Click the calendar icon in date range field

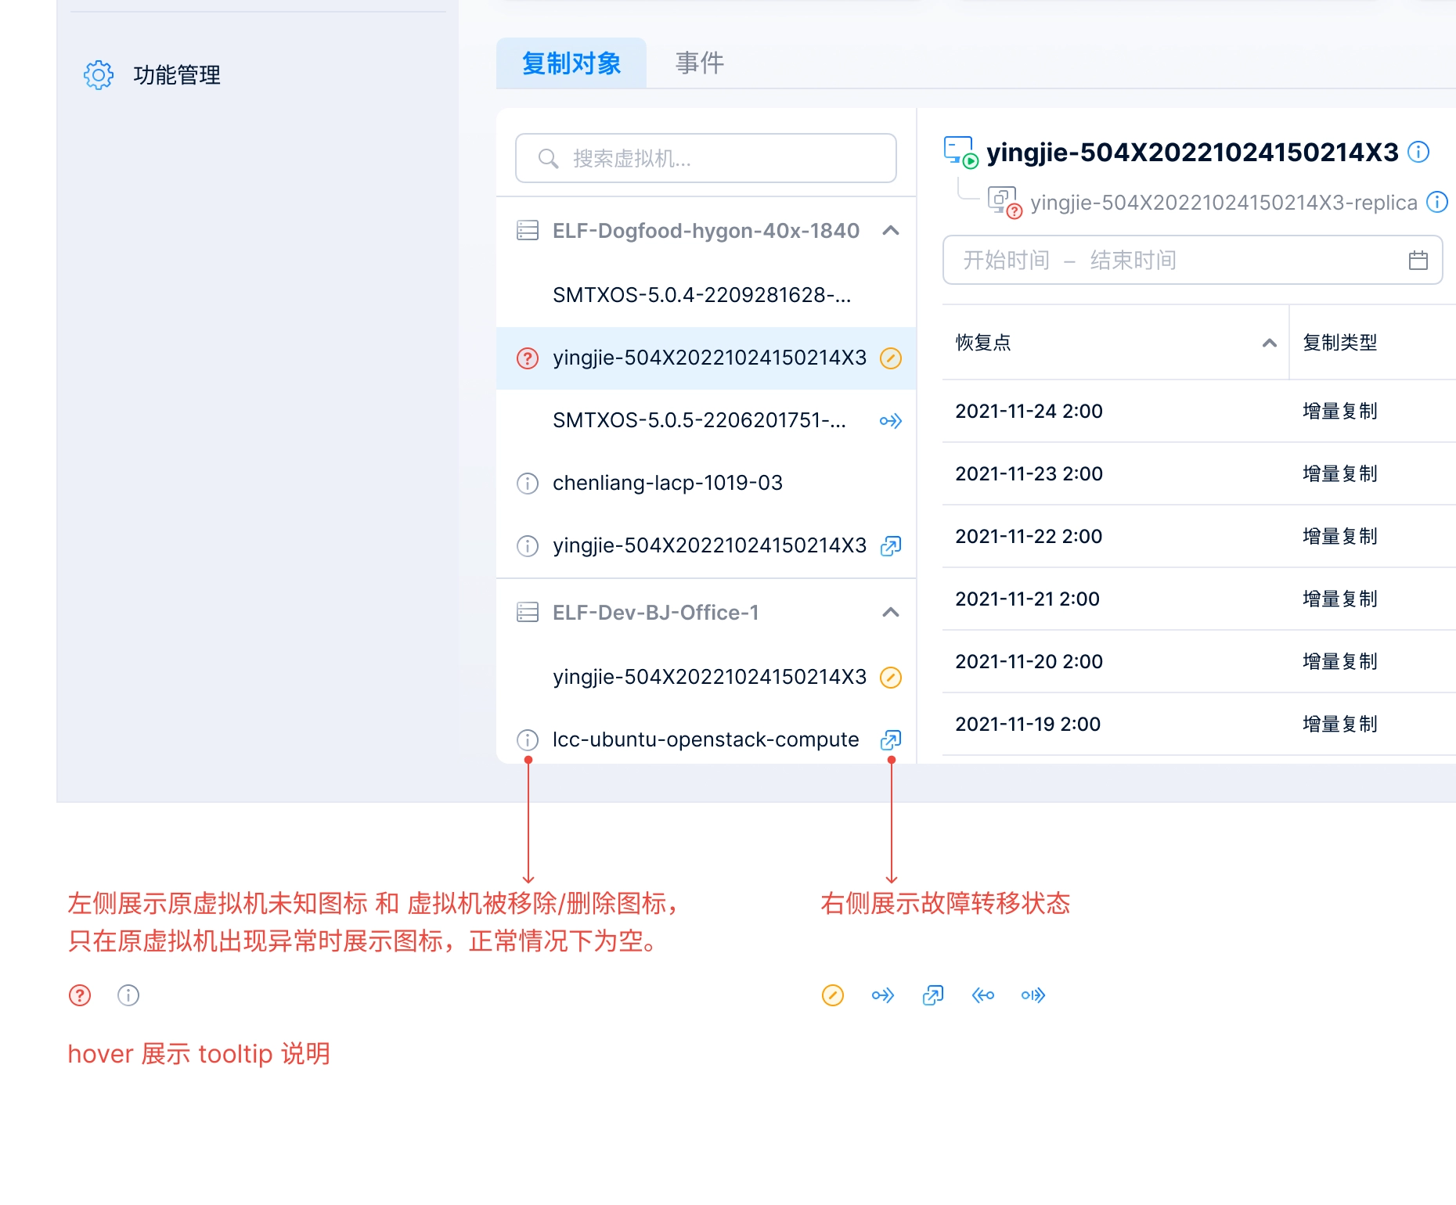point(1418,260)
